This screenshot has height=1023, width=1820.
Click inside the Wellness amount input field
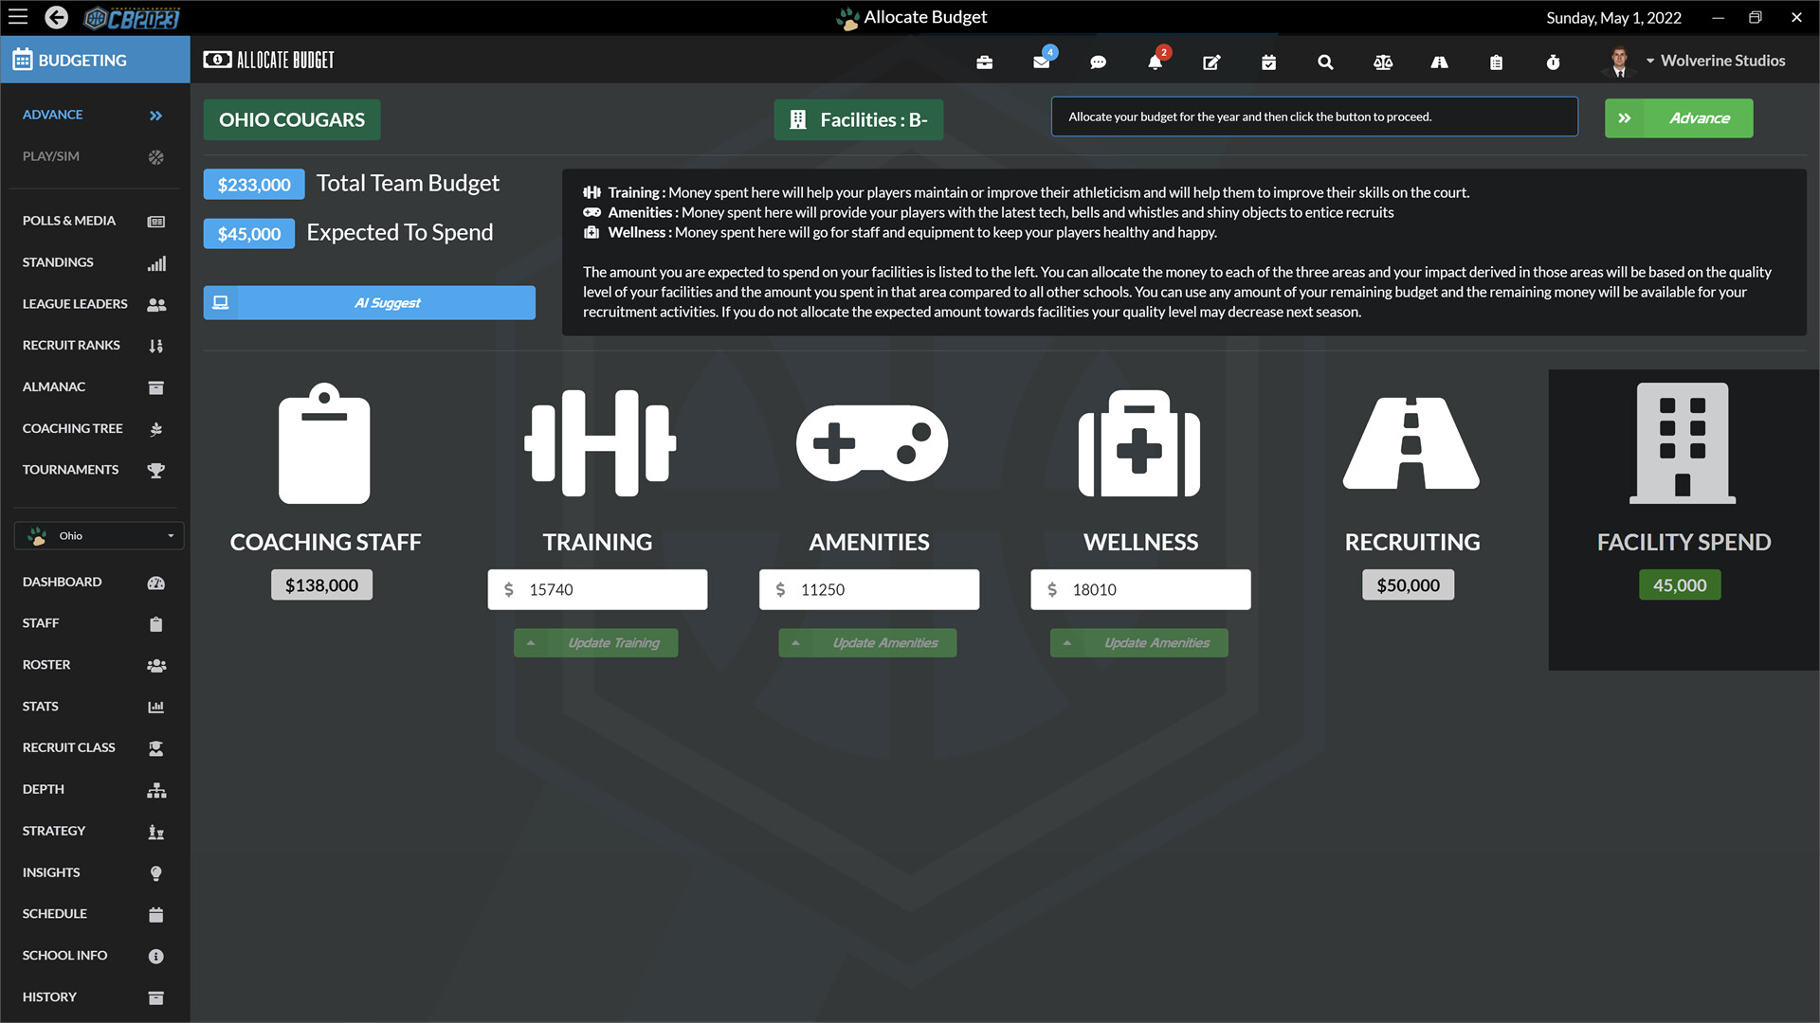coord(1139,589)
